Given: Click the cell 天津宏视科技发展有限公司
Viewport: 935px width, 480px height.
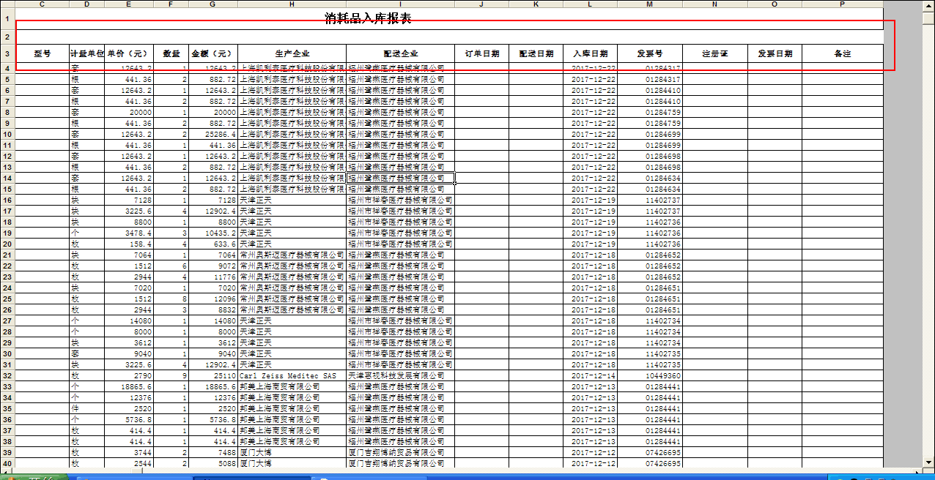Looking at the screenshot, I should tap(400, 375).
